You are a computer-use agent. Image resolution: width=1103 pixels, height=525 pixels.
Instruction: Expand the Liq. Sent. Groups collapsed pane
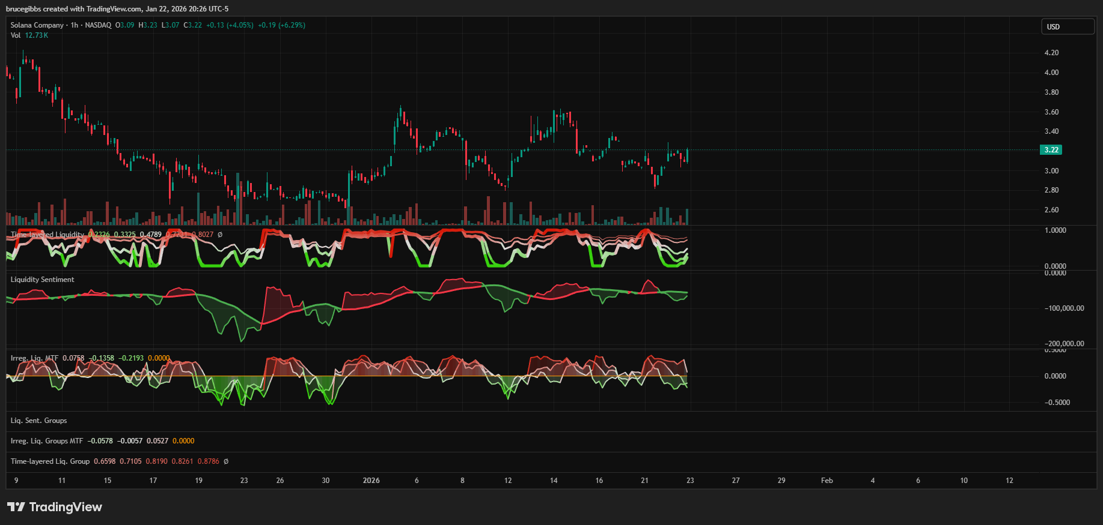pyautogui.click(x=38, y=421)
